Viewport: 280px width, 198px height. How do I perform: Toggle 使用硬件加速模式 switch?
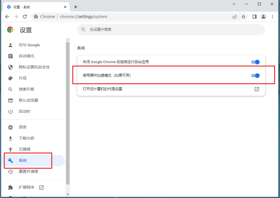pyautogui.click(x=255, y=76)
